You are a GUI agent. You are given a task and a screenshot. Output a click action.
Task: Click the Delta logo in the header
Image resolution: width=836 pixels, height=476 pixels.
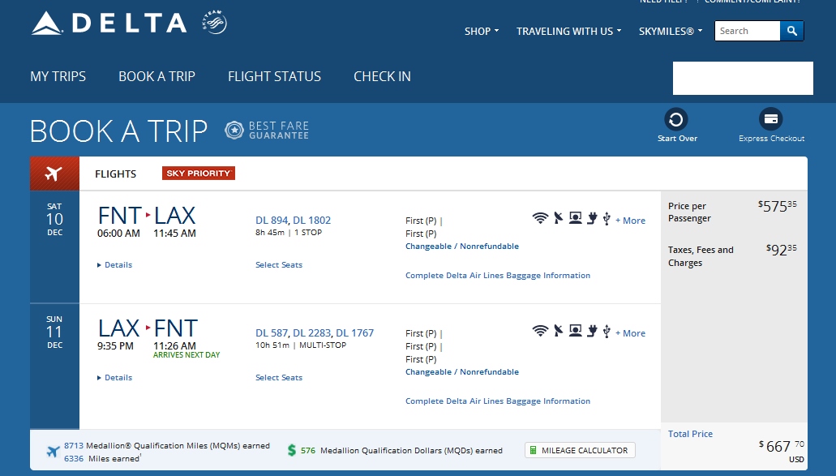pos(109,24)
